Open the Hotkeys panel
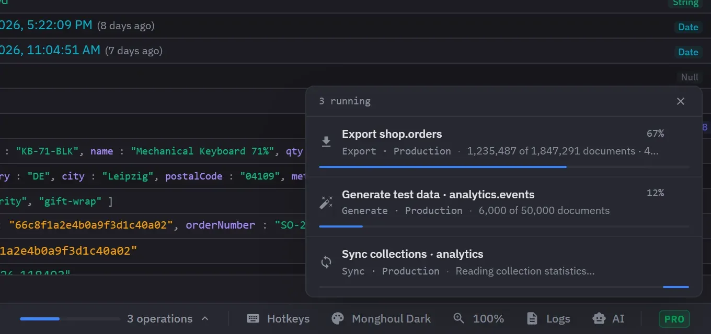Image resolution: width=711 pixels, height=334 pixels. (278, 318)
